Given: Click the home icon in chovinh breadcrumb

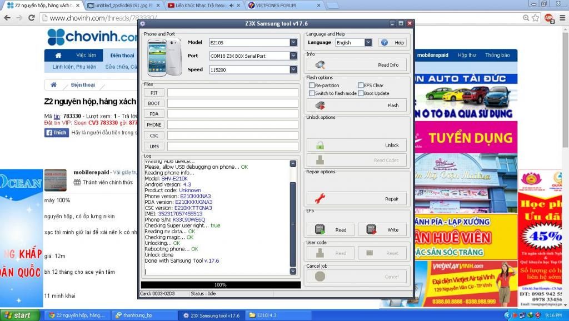Looking at the screenshot, I should (x=54, y=84).
